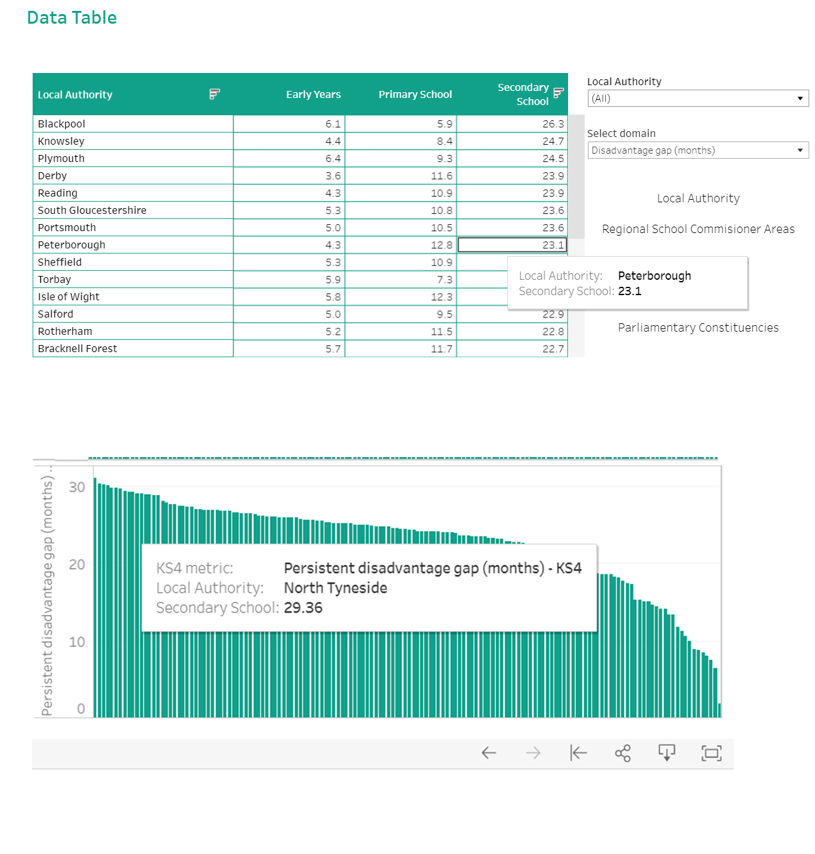Click Derby's Early Years value 3.6
815x854 pixels.
point(333,176)
